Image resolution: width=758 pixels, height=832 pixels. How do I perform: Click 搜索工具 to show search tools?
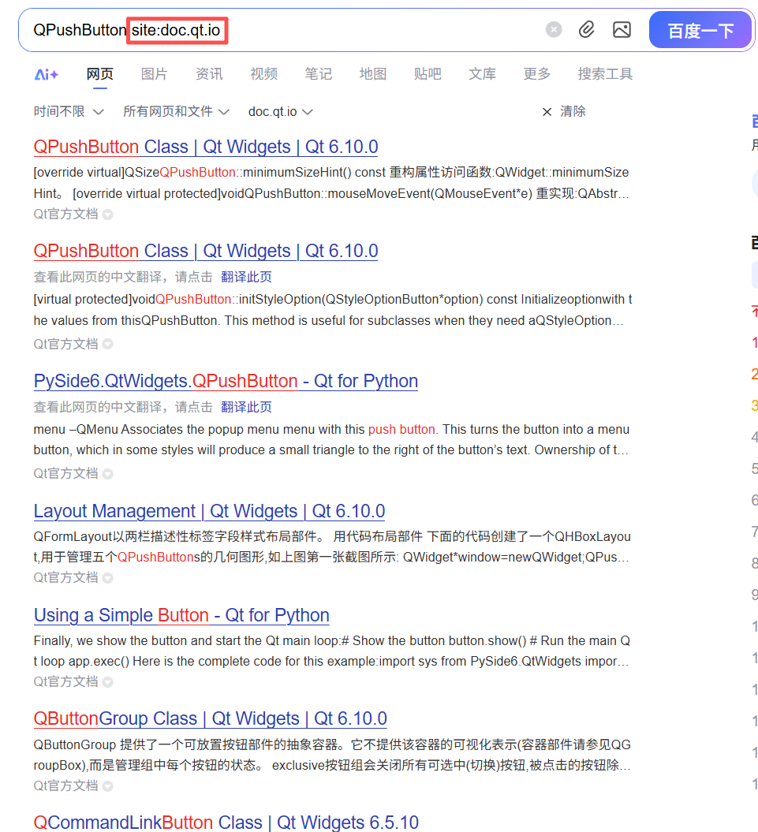coord(605,73)
